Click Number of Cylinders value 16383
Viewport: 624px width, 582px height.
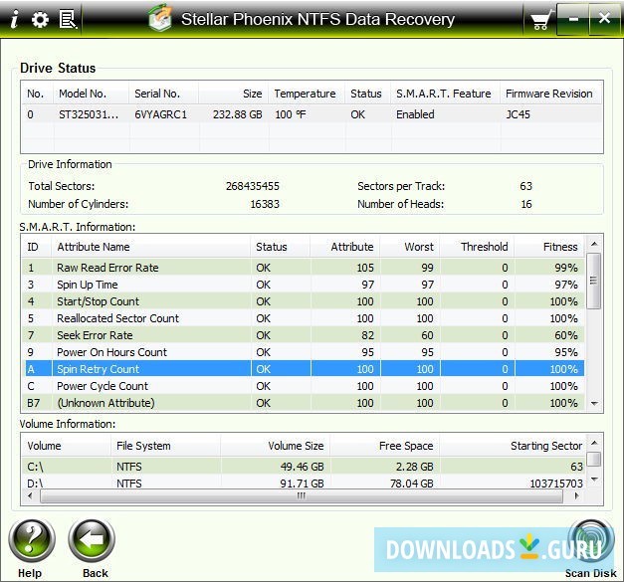pos(265,204)
